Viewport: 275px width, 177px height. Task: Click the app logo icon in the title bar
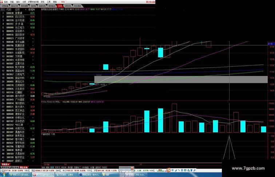pos(1,2)
